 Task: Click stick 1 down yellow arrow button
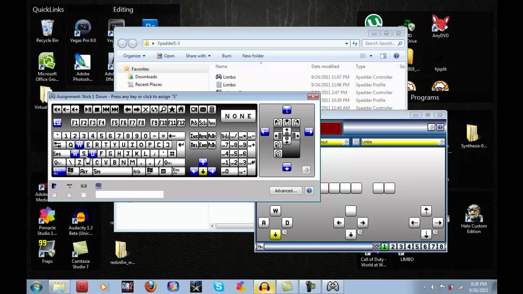[275, 234]
